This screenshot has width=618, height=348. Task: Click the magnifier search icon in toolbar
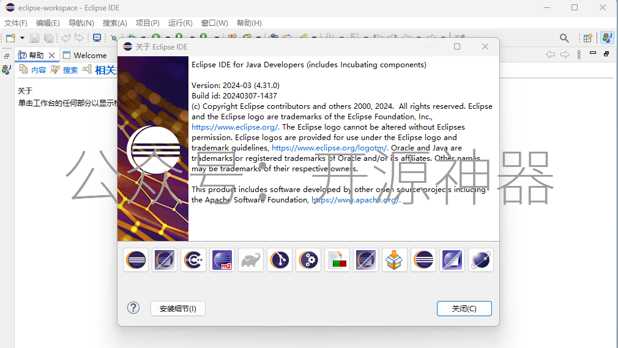[564, 38]
